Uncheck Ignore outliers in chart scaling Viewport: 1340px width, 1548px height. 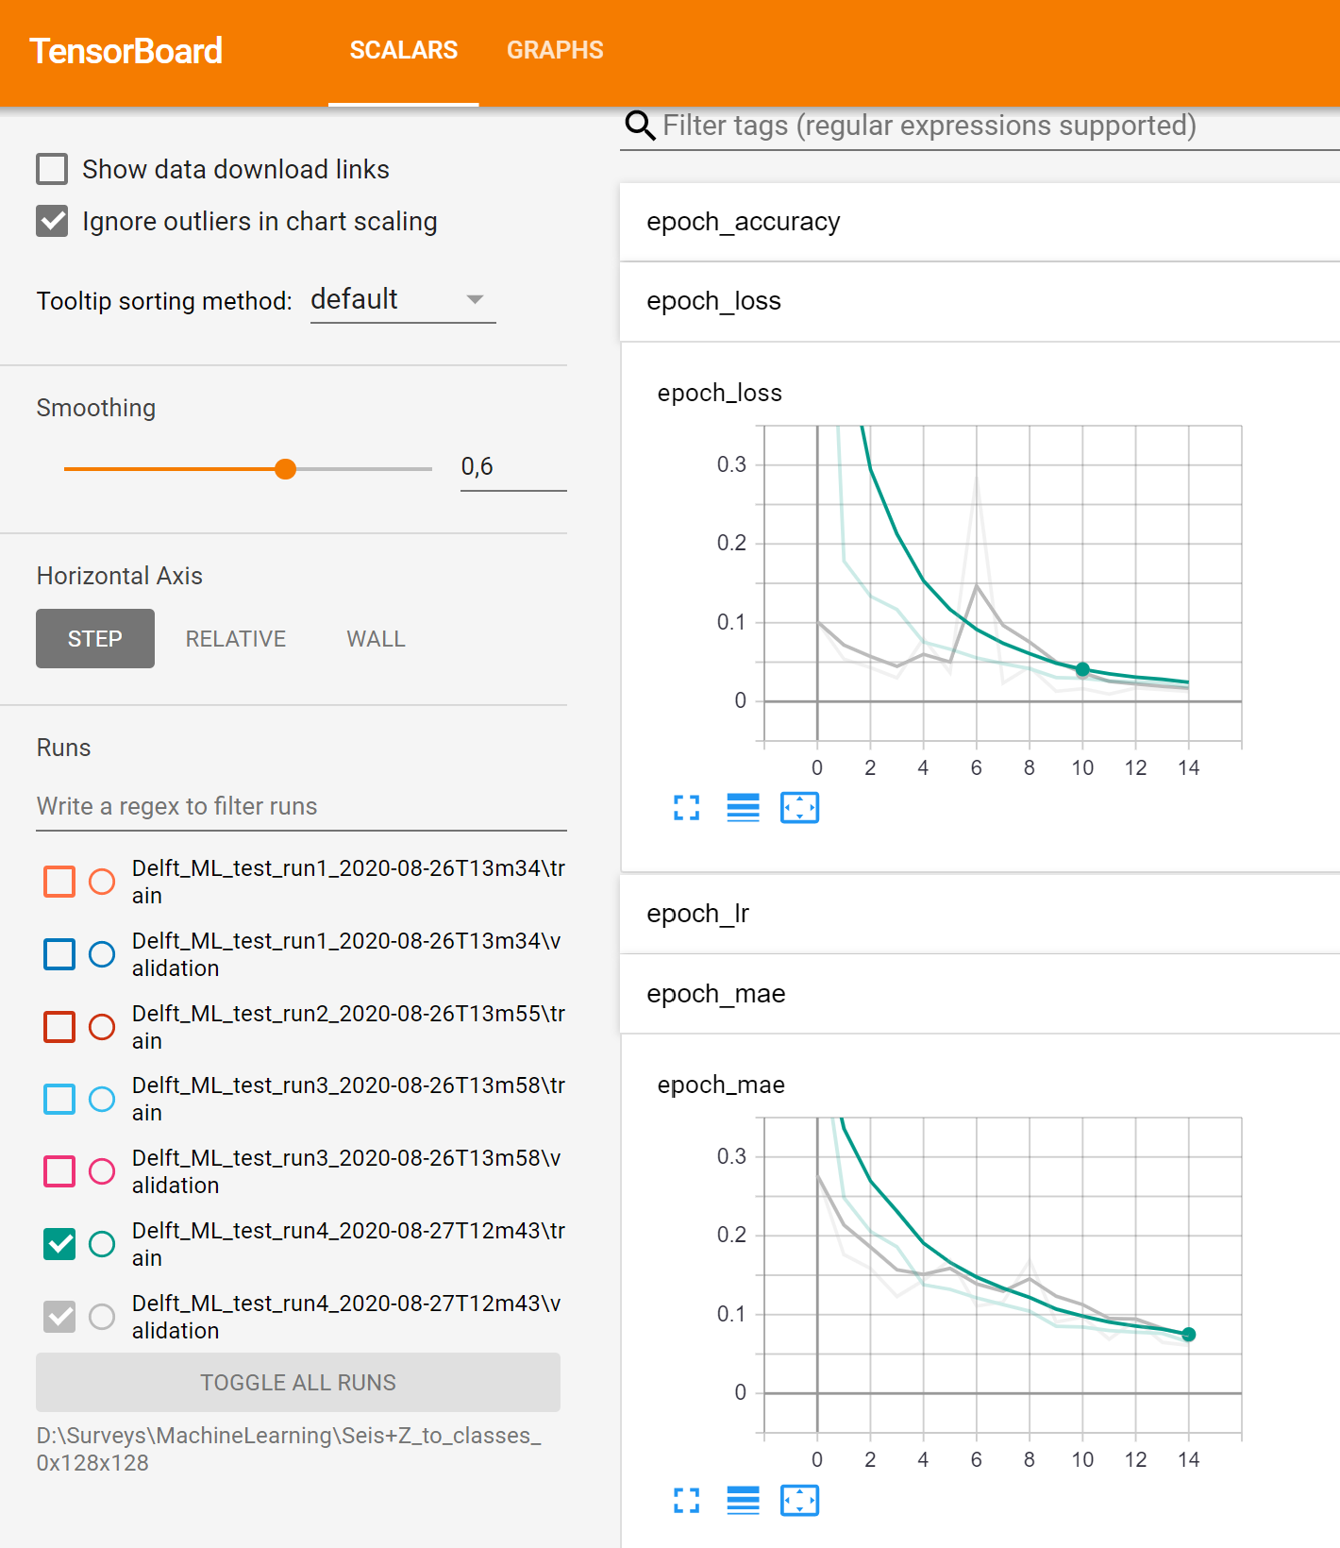tap(52, 222)
